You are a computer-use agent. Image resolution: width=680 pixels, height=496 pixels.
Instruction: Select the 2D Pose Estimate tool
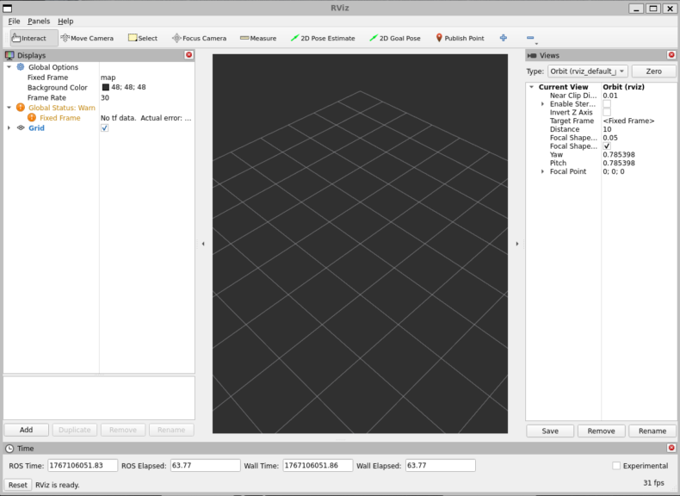click(x=323, y=38)
